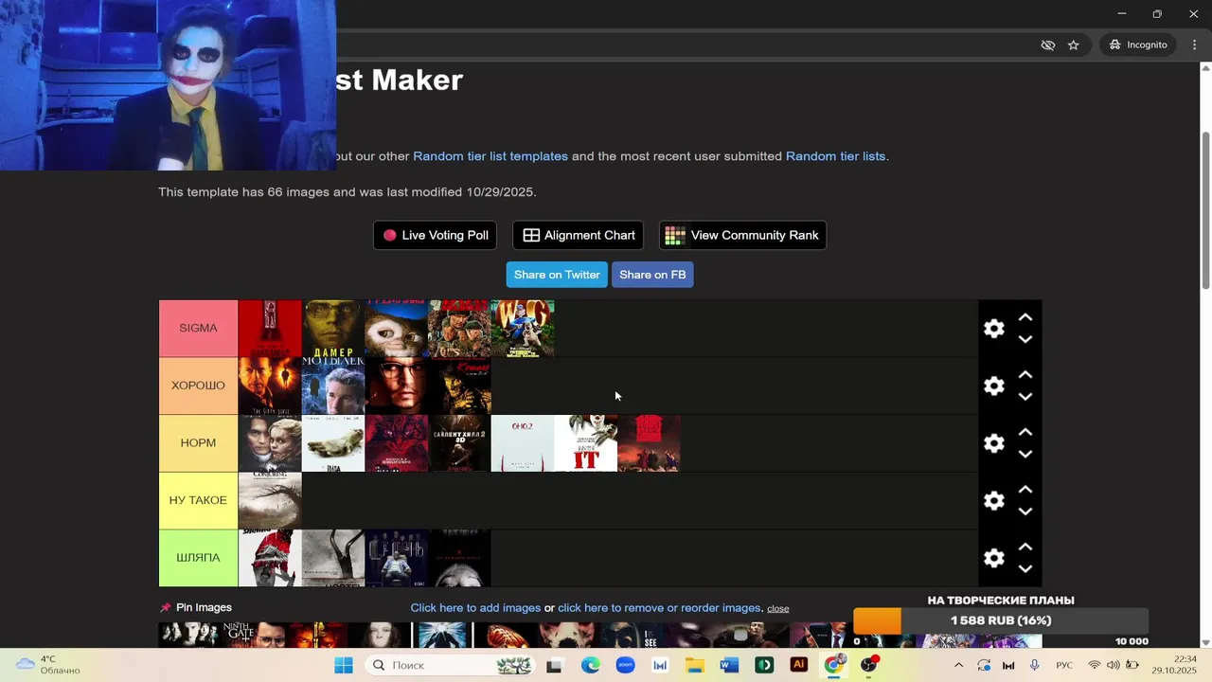Open Chrome three-dot menu
Image resolution: width=1212 pixels, height=682 pixels.
click(x=1194, y=45)
